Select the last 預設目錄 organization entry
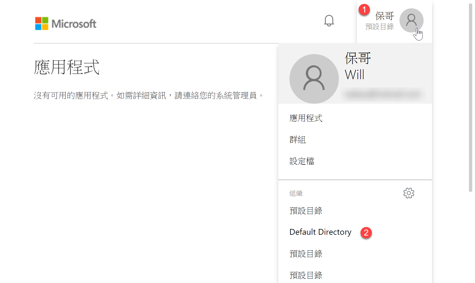 tap(306, 275)
